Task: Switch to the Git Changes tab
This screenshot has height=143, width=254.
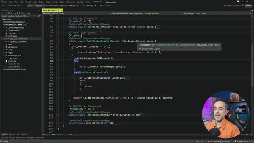Action: click(22, 134)
